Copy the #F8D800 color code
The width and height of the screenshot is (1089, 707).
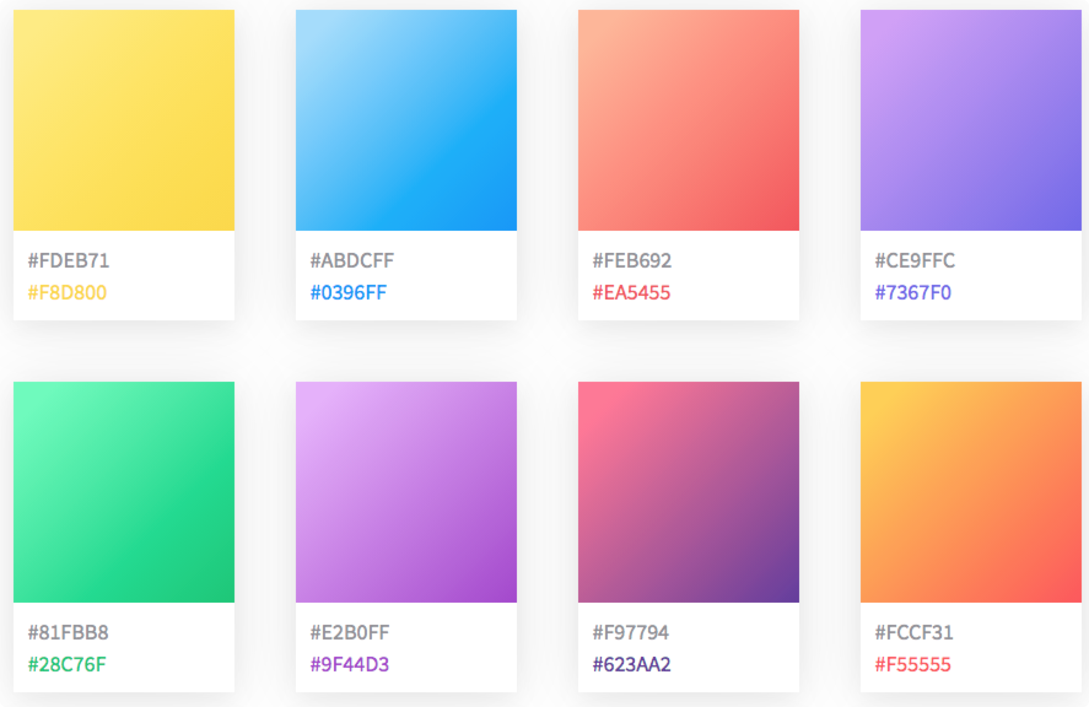coord(68,293)
